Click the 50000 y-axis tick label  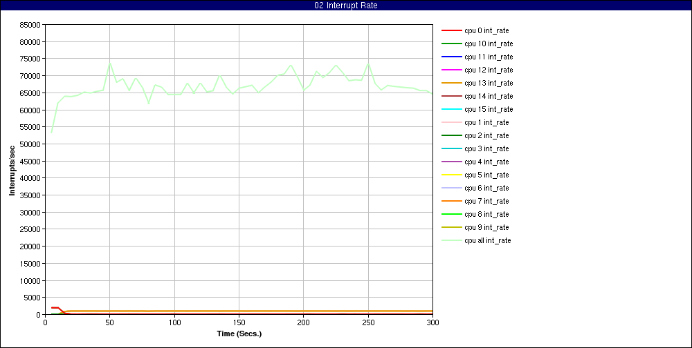click(30, 144)
